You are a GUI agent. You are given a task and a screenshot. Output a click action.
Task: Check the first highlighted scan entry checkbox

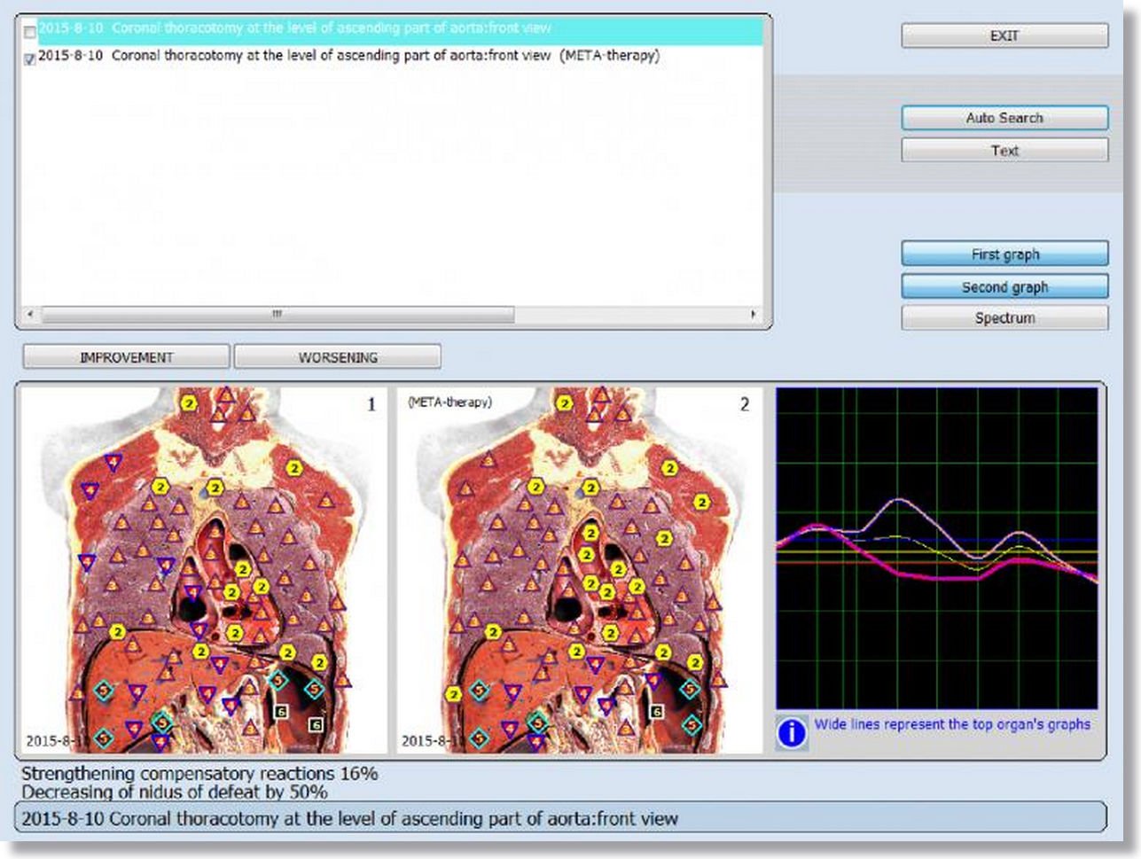click(29, 32)
